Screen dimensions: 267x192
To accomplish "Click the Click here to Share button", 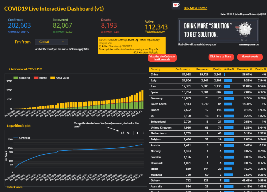I will 221,57.
